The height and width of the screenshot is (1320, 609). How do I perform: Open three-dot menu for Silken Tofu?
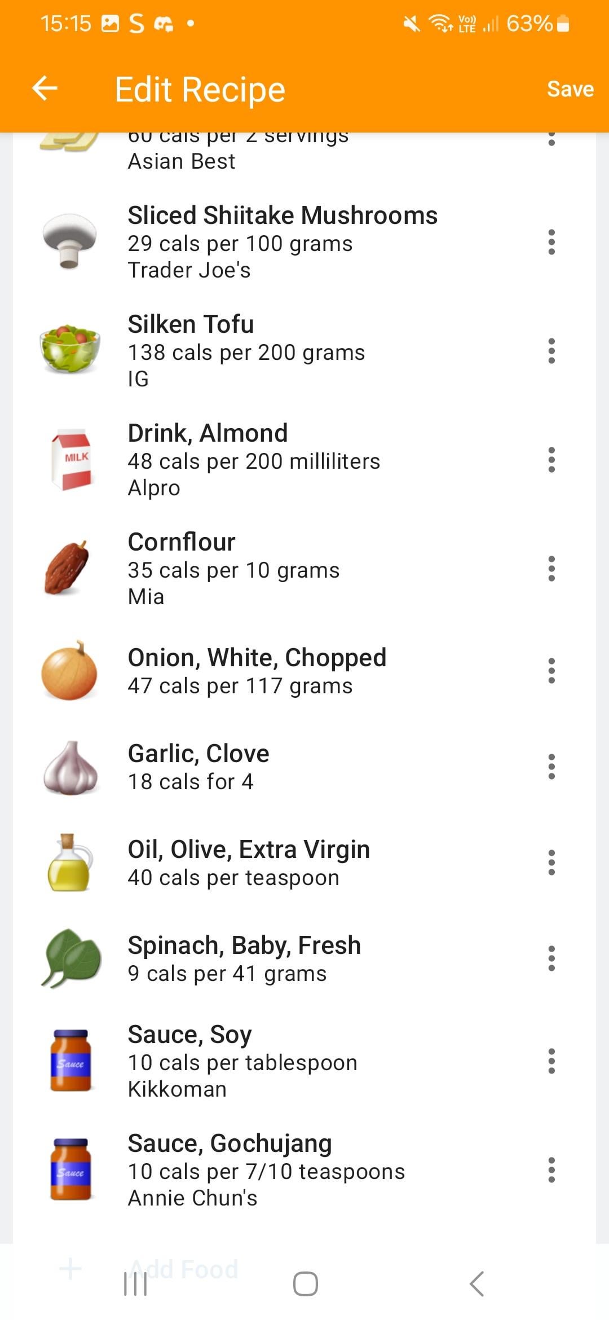551,351
